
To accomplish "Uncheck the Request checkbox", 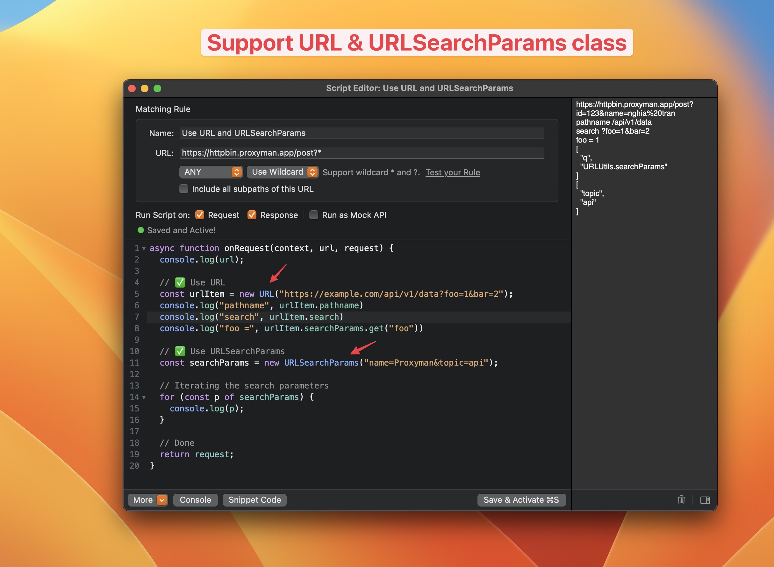I will coord(200,215).
